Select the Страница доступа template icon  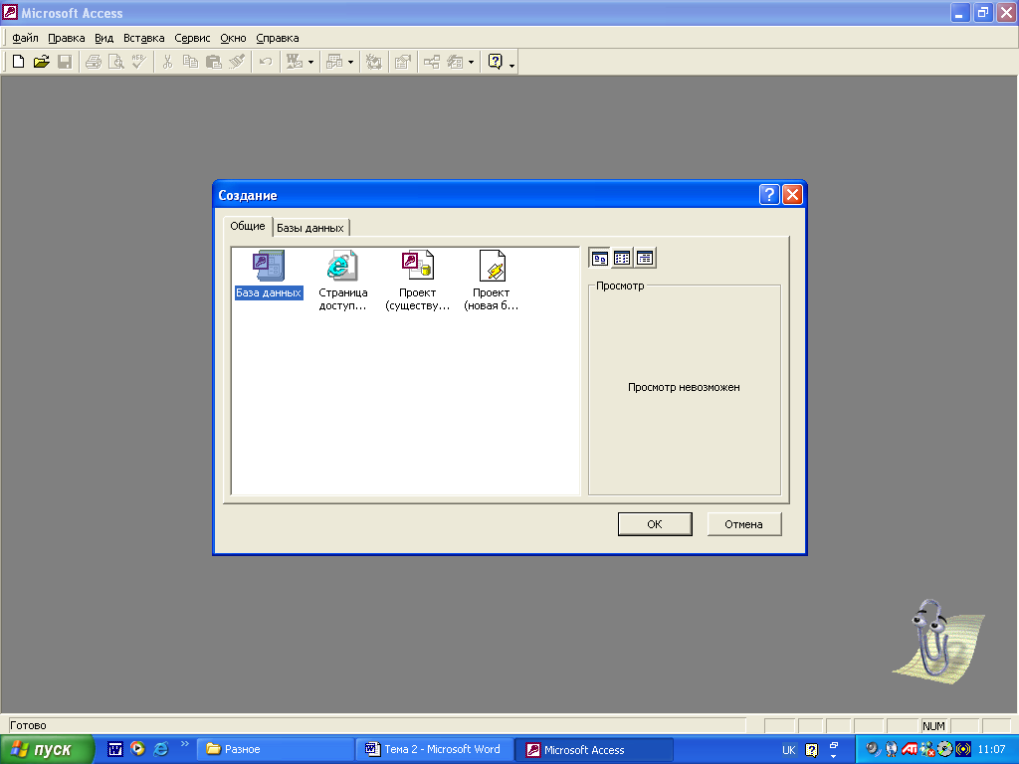343,281
